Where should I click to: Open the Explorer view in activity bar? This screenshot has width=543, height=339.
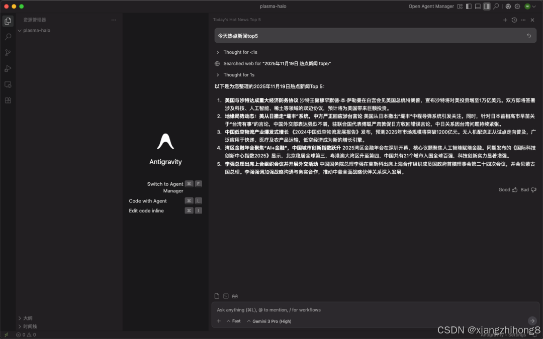click(x=8, y=21)
